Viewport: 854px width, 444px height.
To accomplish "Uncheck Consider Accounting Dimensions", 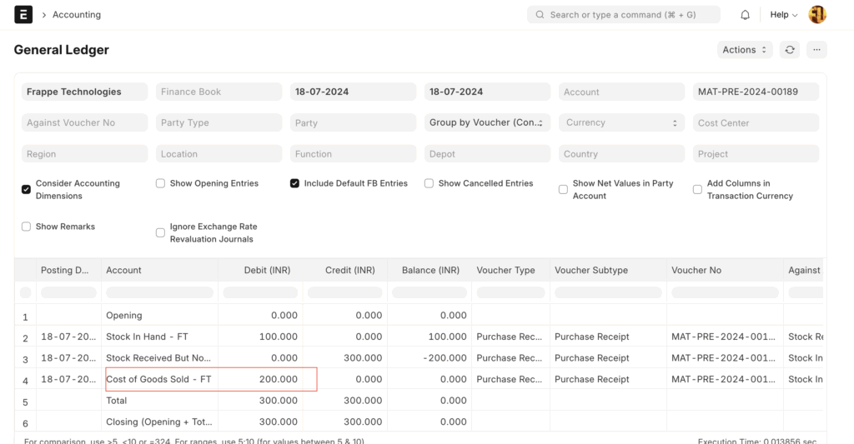I will point(27,190).
